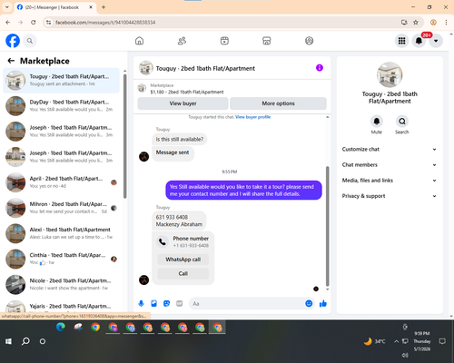The image size is (454, 363).
Task: Expand the Privacy & support section
Action: [x=390, y=196]
